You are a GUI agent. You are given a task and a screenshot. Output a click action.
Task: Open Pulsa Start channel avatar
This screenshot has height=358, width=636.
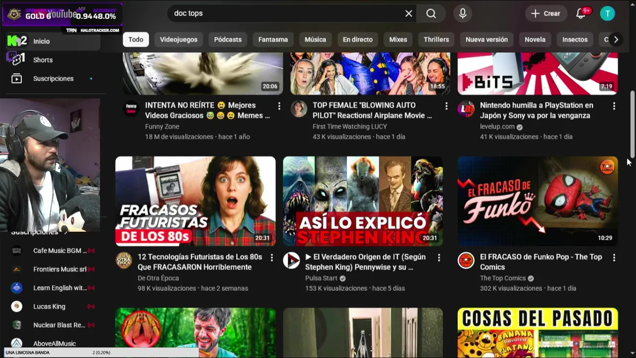(291, 260)
